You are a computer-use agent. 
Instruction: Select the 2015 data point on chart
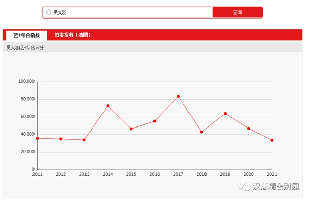(131, 129)
